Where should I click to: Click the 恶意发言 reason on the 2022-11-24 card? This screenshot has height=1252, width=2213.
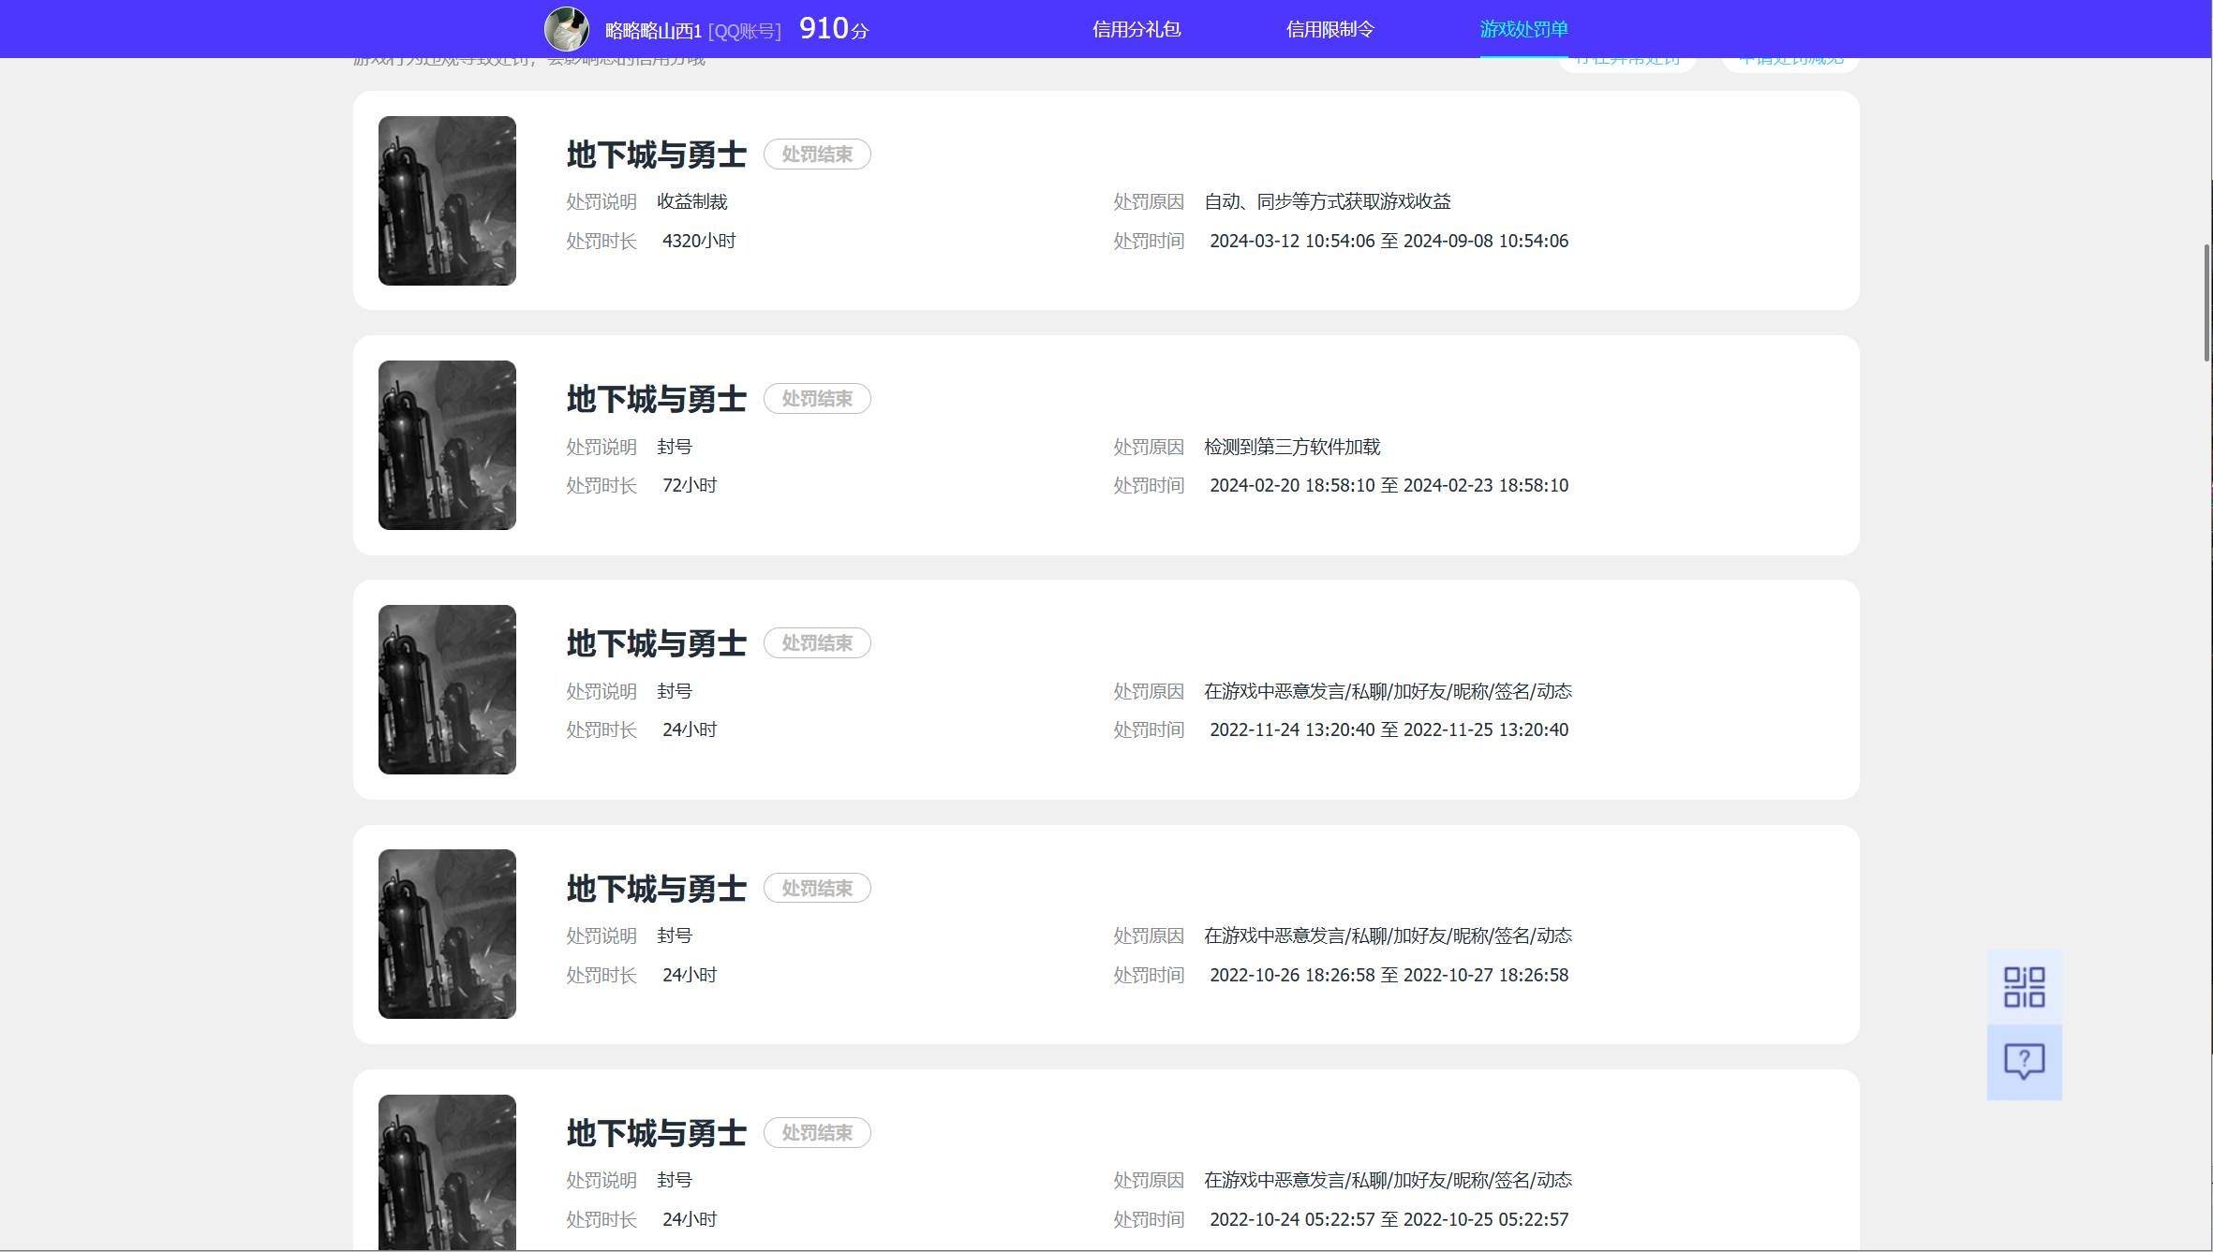(x=1388, y=692)
